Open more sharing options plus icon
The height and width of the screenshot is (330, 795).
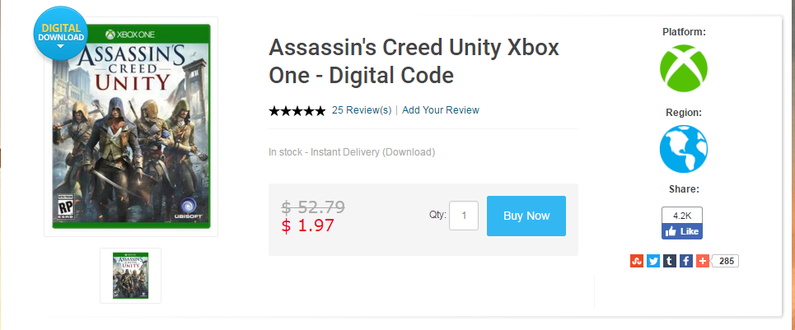tap(701, 261)
